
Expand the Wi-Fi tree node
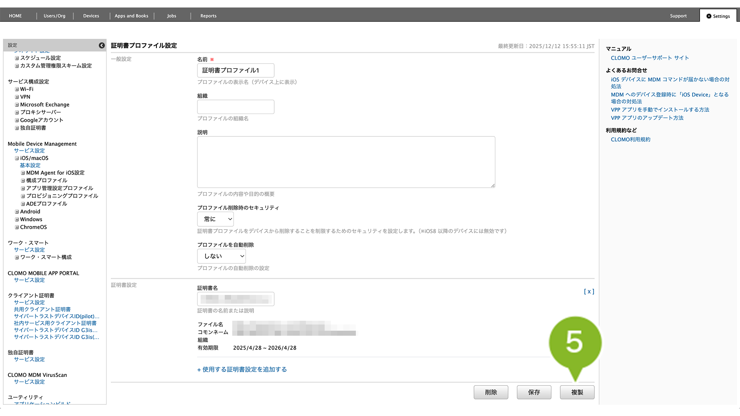click(17, 89)
